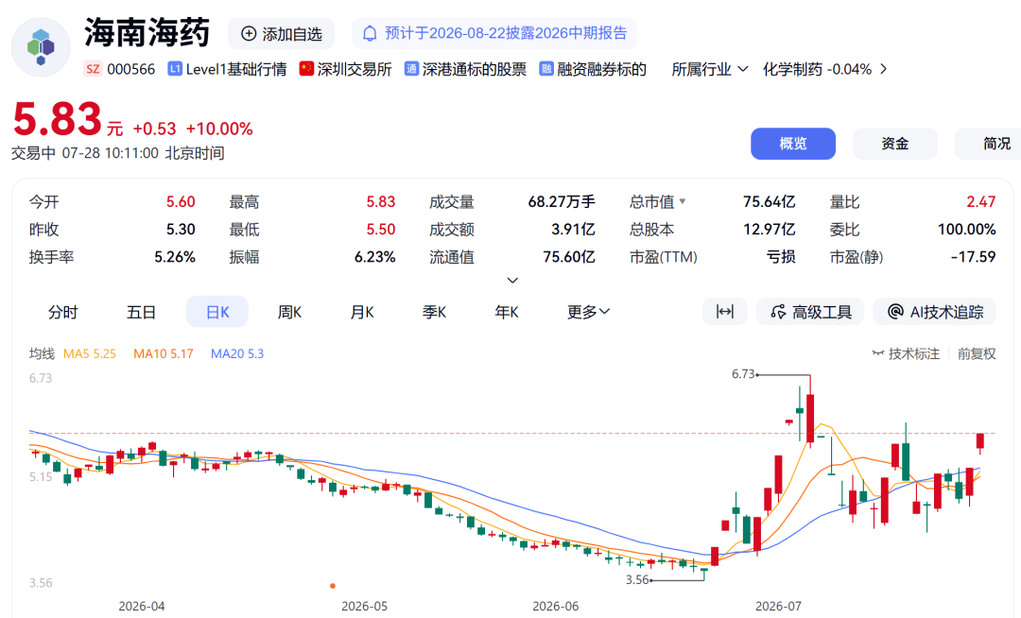Click the chart range-width icon button
The image size is (1021, 618).
click(x=725, y=312)
